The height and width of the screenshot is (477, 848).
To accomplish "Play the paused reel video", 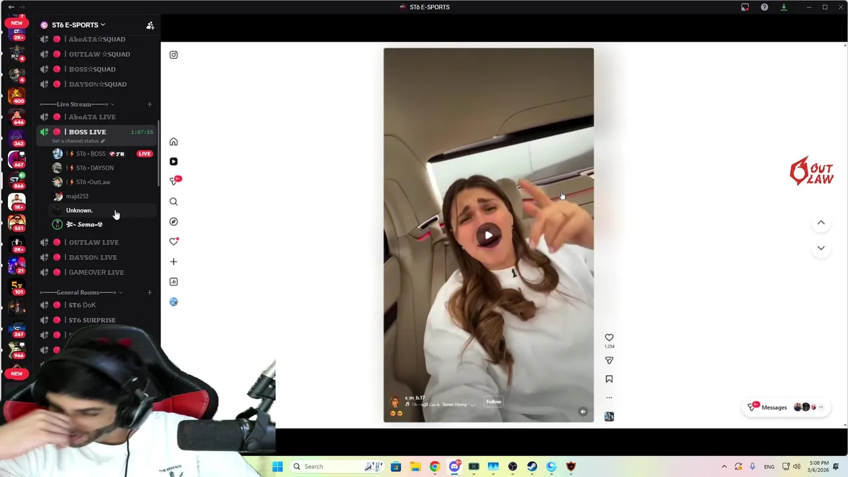I will click(x=488, y=235).
